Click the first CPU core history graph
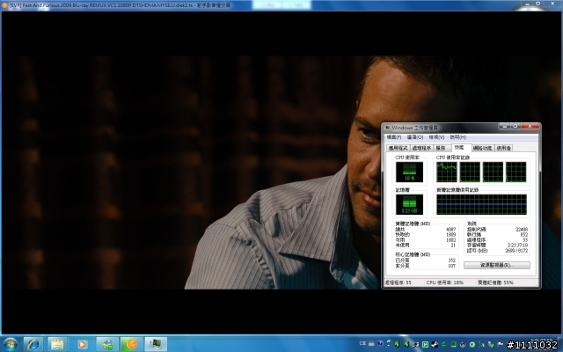This screenshot has width=563, height=352. [x=447, y=172]
